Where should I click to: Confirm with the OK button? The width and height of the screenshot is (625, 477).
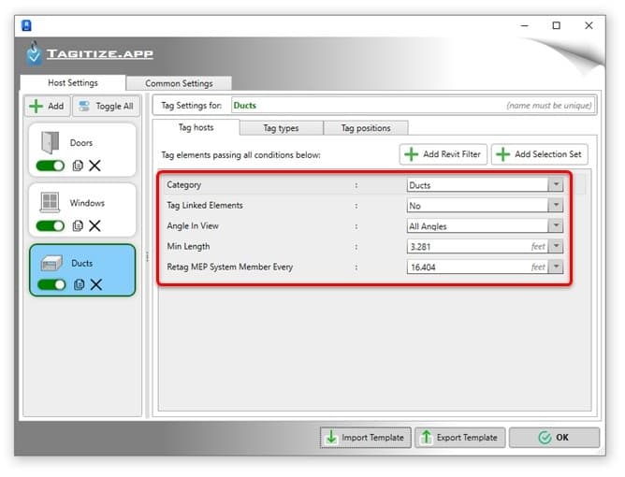554,438
